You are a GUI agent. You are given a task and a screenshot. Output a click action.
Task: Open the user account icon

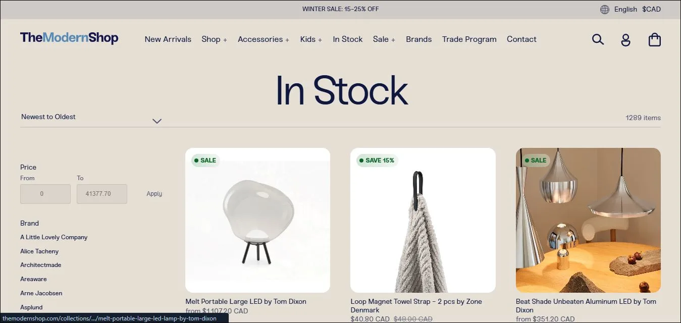(x=625, y=40)
